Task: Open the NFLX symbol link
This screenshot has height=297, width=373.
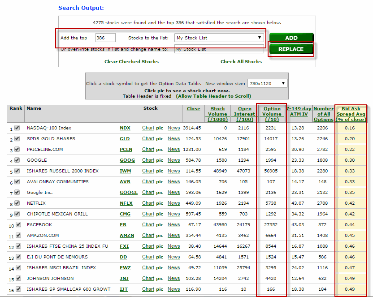Action: 126,203
